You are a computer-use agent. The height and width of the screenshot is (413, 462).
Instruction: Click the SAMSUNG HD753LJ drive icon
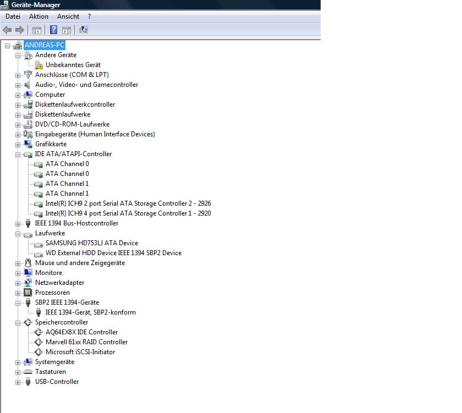pyautogui.click(x=38, y=244)
